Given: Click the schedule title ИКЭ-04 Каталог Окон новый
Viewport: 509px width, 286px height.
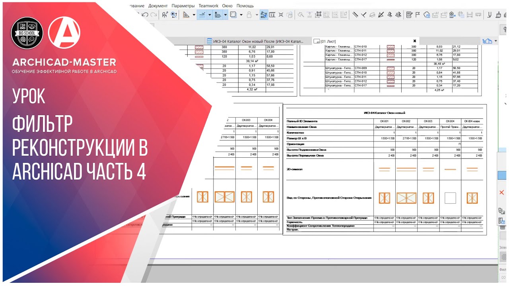Looking at the screenshot, I should [384, 113].
